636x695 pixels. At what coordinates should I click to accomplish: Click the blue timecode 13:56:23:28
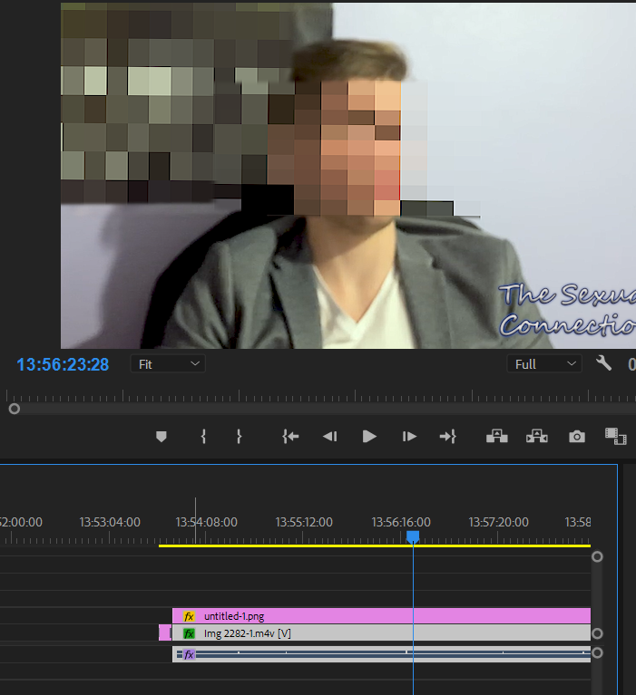pyautogui.click(x=63, y=364)
